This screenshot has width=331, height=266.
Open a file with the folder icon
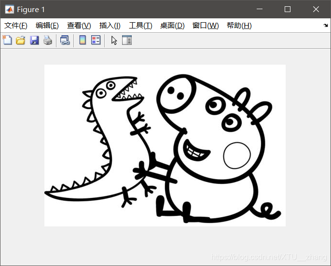coord(21,40)
